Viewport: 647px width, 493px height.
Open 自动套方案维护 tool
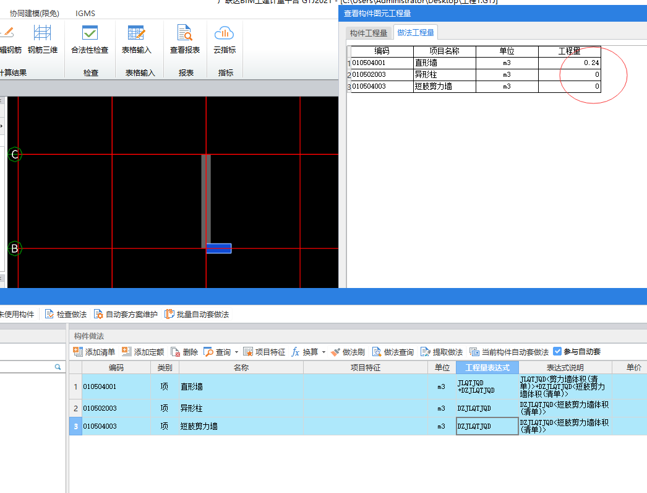pyautogui.click(x=126, y=315)
